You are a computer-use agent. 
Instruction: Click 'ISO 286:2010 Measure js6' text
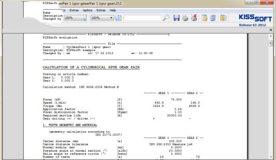(171, 144)
